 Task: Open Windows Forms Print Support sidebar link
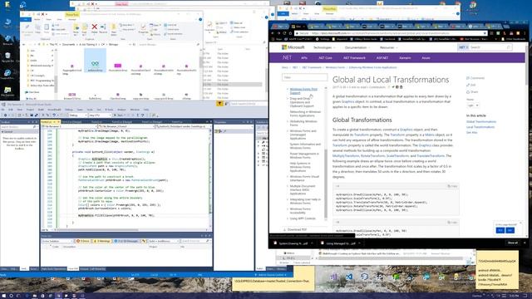(x=303, y=91)
